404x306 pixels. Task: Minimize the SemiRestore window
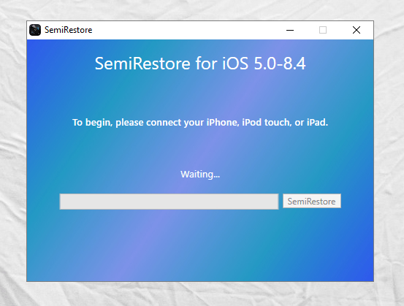[290, 30]
